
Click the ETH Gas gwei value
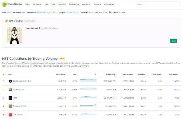pyautogui.click(x=122, y=12)
